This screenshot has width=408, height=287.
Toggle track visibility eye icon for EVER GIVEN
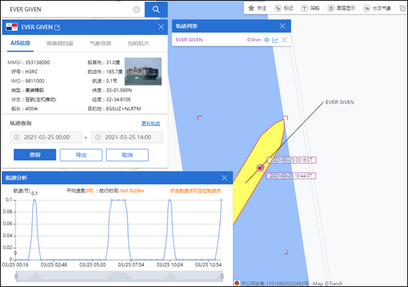click(x=267, y=40)
